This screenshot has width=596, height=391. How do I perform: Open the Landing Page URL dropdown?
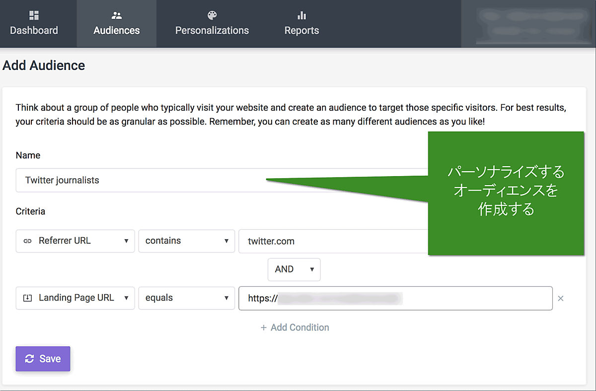click(x=75, y=298)
